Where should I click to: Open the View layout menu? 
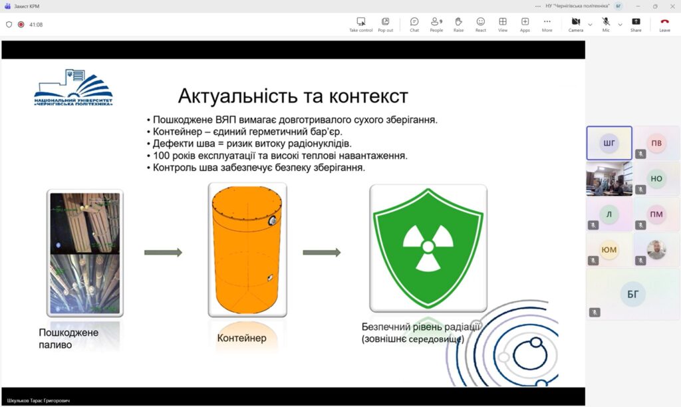[503, 24]
